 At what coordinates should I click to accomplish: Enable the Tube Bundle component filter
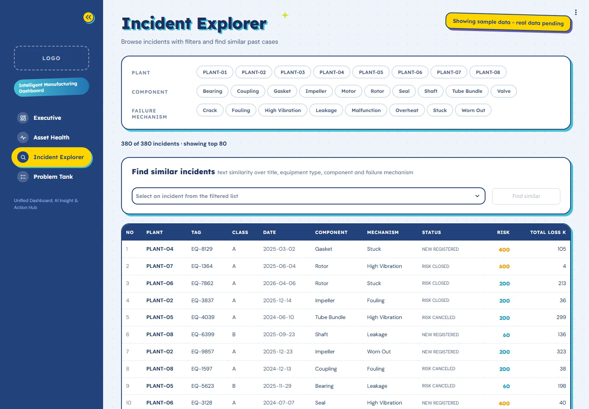(x=467, y=91)
